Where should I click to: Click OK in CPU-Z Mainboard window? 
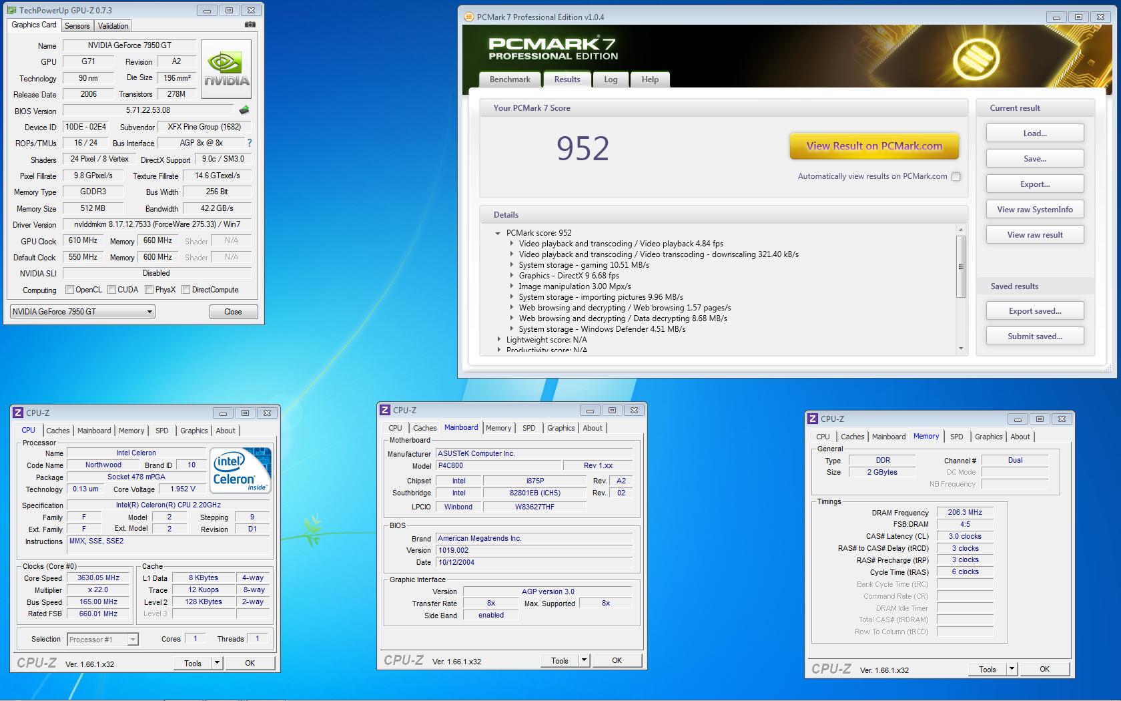[617, 660]
